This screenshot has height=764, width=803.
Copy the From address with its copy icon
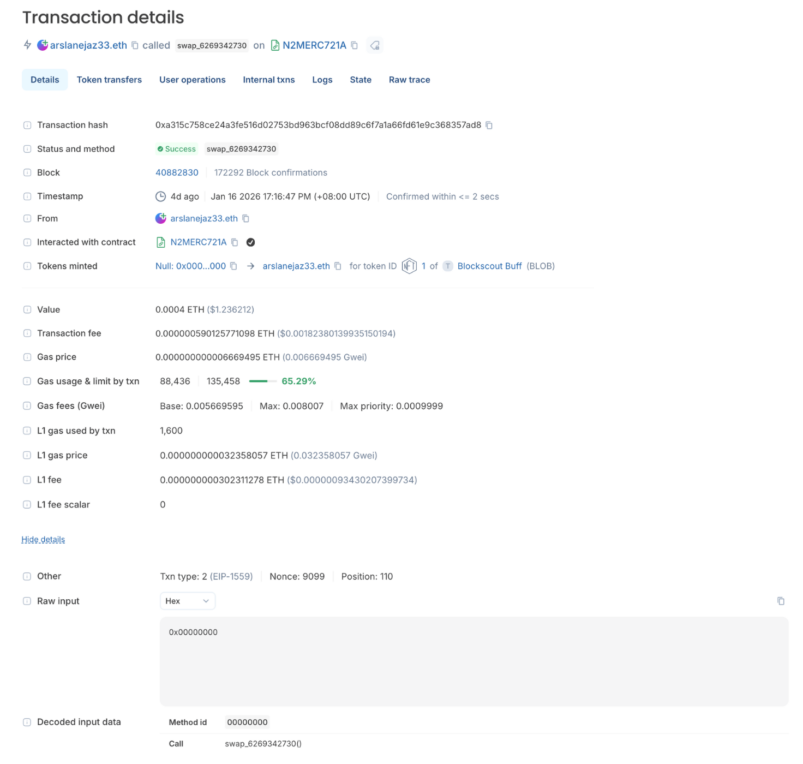[245, 218]
